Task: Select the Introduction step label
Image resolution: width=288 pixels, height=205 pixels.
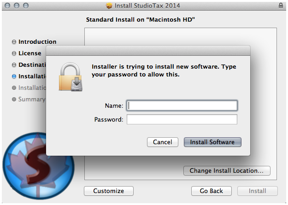Action: [37, 42]
